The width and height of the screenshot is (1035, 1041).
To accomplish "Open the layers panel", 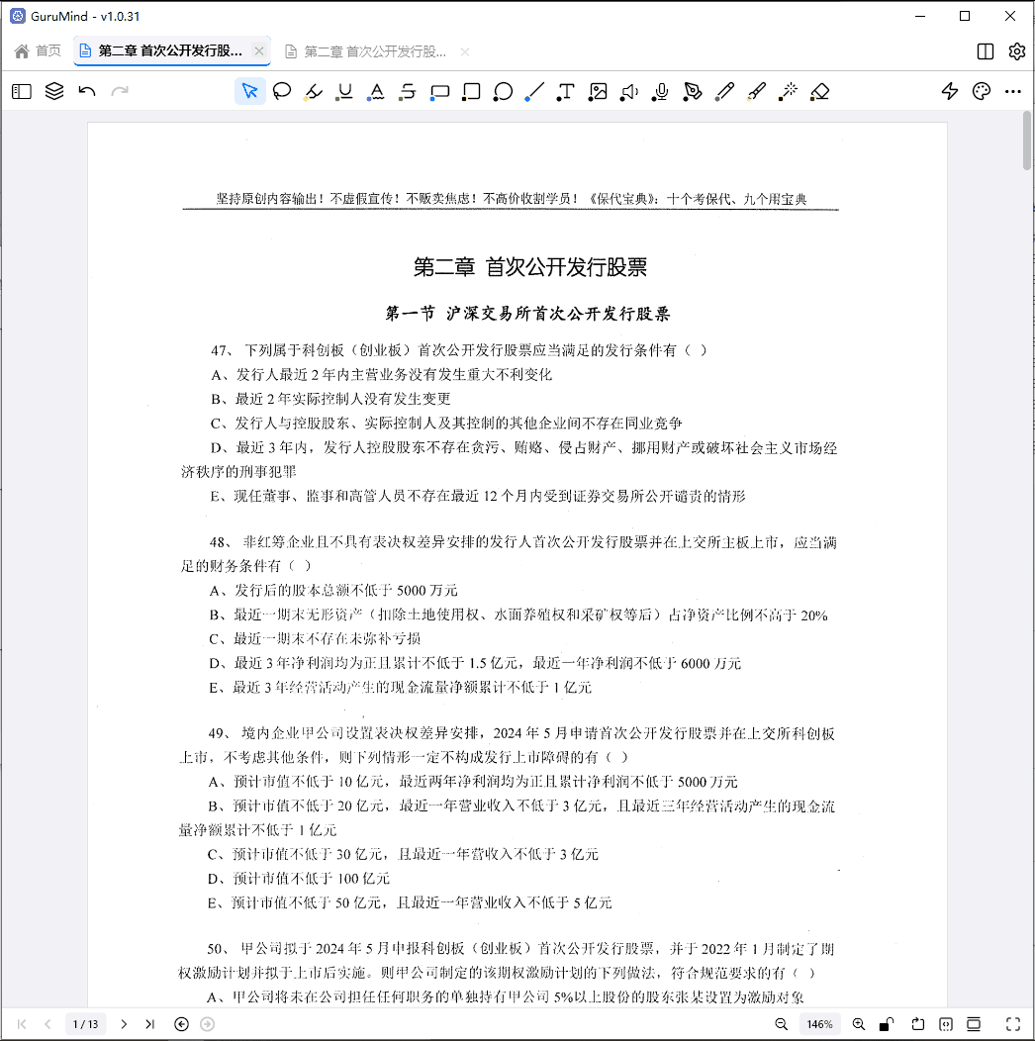I will 54,91.
